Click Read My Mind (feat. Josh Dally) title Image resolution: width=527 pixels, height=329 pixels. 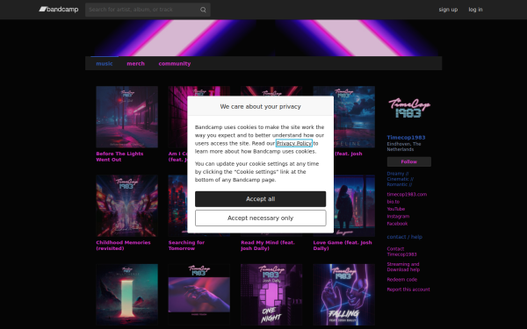click(268, 246)
